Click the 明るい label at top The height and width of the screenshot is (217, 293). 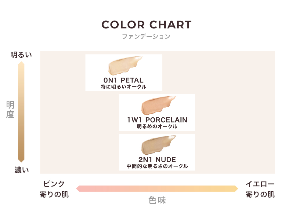point(21,55)
